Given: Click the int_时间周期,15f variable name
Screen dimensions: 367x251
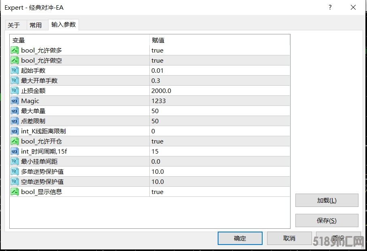Looking at the screenshot, I should pyautogui.click(x=44, y=151).
